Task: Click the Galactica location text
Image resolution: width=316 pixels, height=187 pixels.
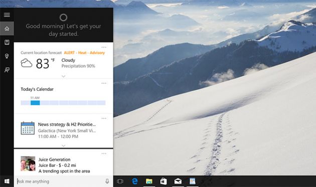Action: pos(67,130)
